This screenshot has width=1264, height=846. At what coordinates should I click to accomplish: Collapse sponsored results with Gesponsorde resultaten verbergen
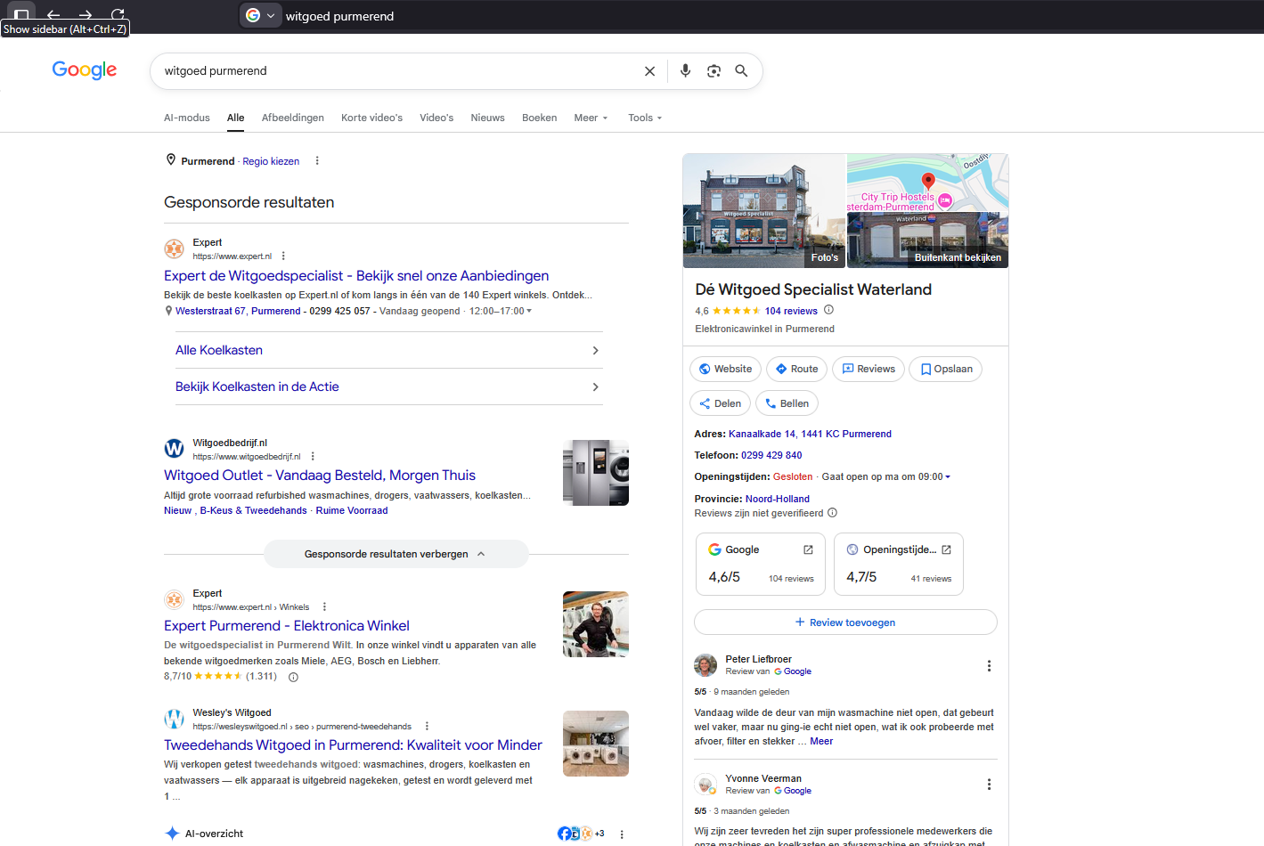tap(396, 554)
